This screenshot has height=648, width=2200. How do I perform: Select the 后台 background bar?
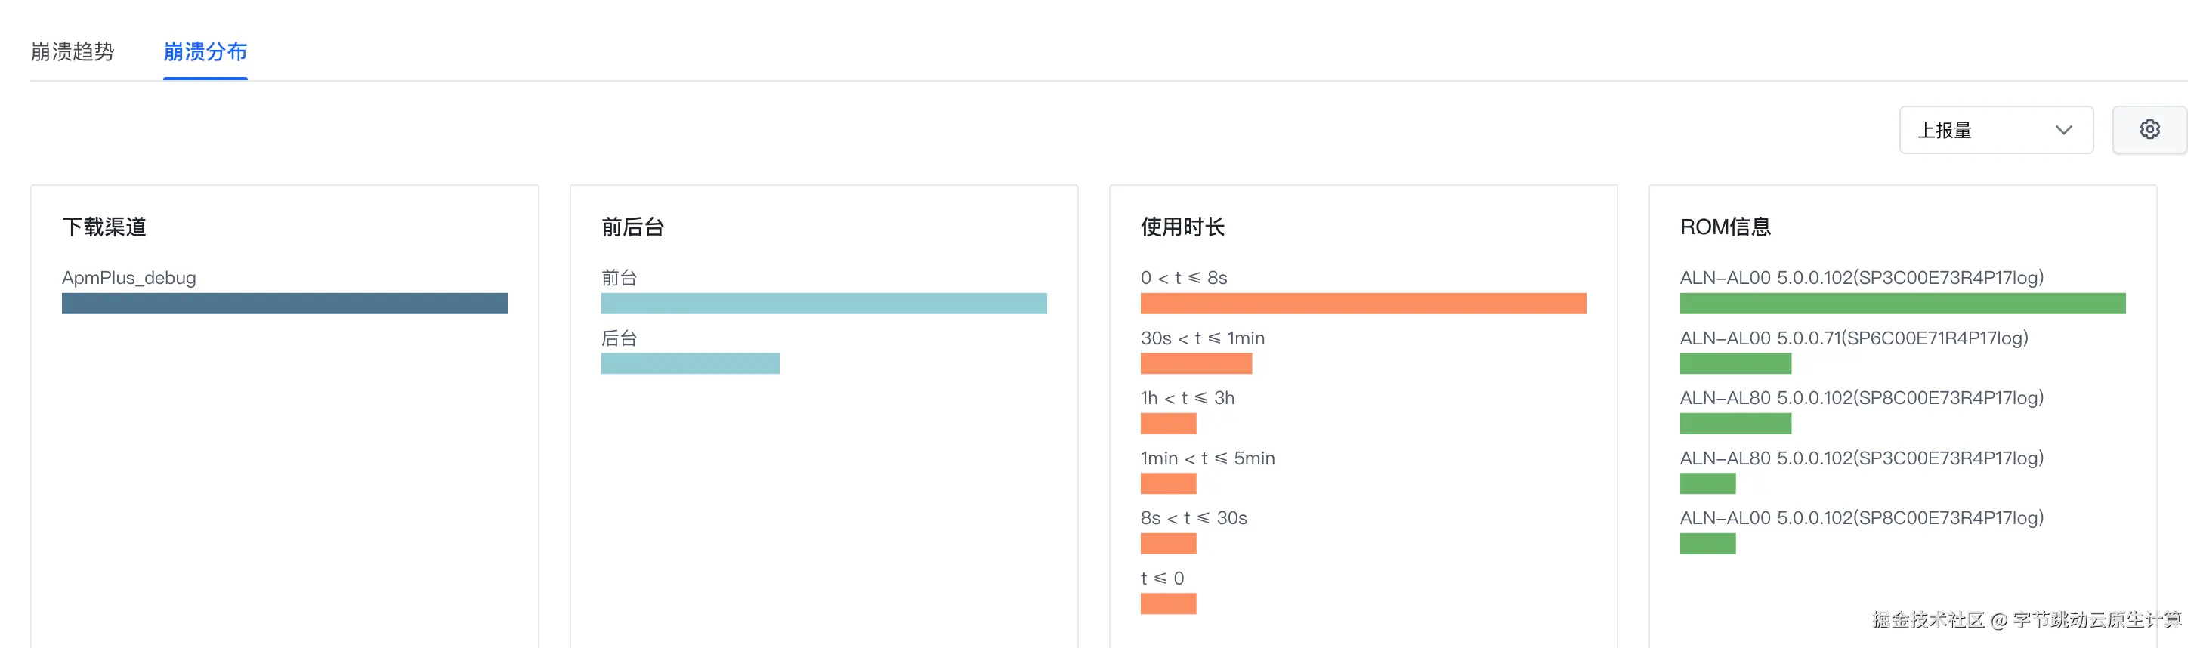690,364
